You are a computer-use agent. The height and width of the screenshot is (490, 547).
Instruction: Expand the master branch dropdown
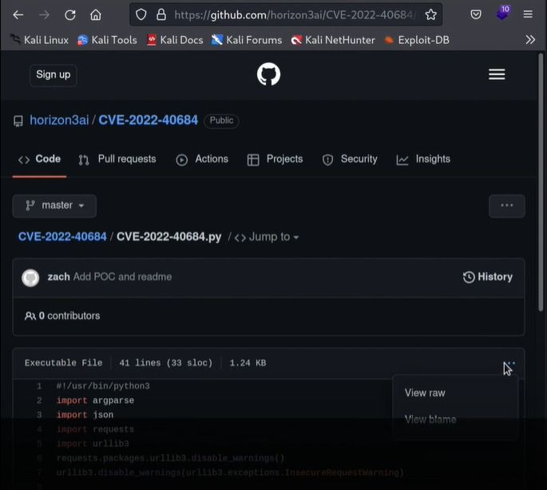pos(54,205)
